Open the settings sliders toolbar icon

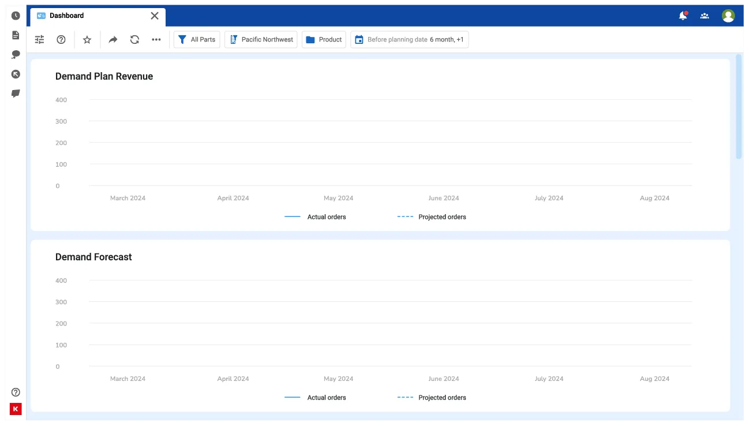[39, 39]
